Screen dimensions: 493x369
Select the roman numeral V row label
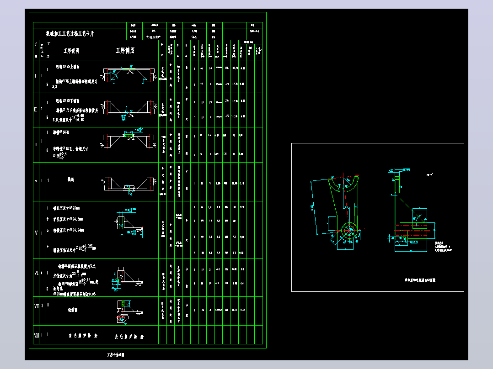pyautogui.click(x=36, y=233)
